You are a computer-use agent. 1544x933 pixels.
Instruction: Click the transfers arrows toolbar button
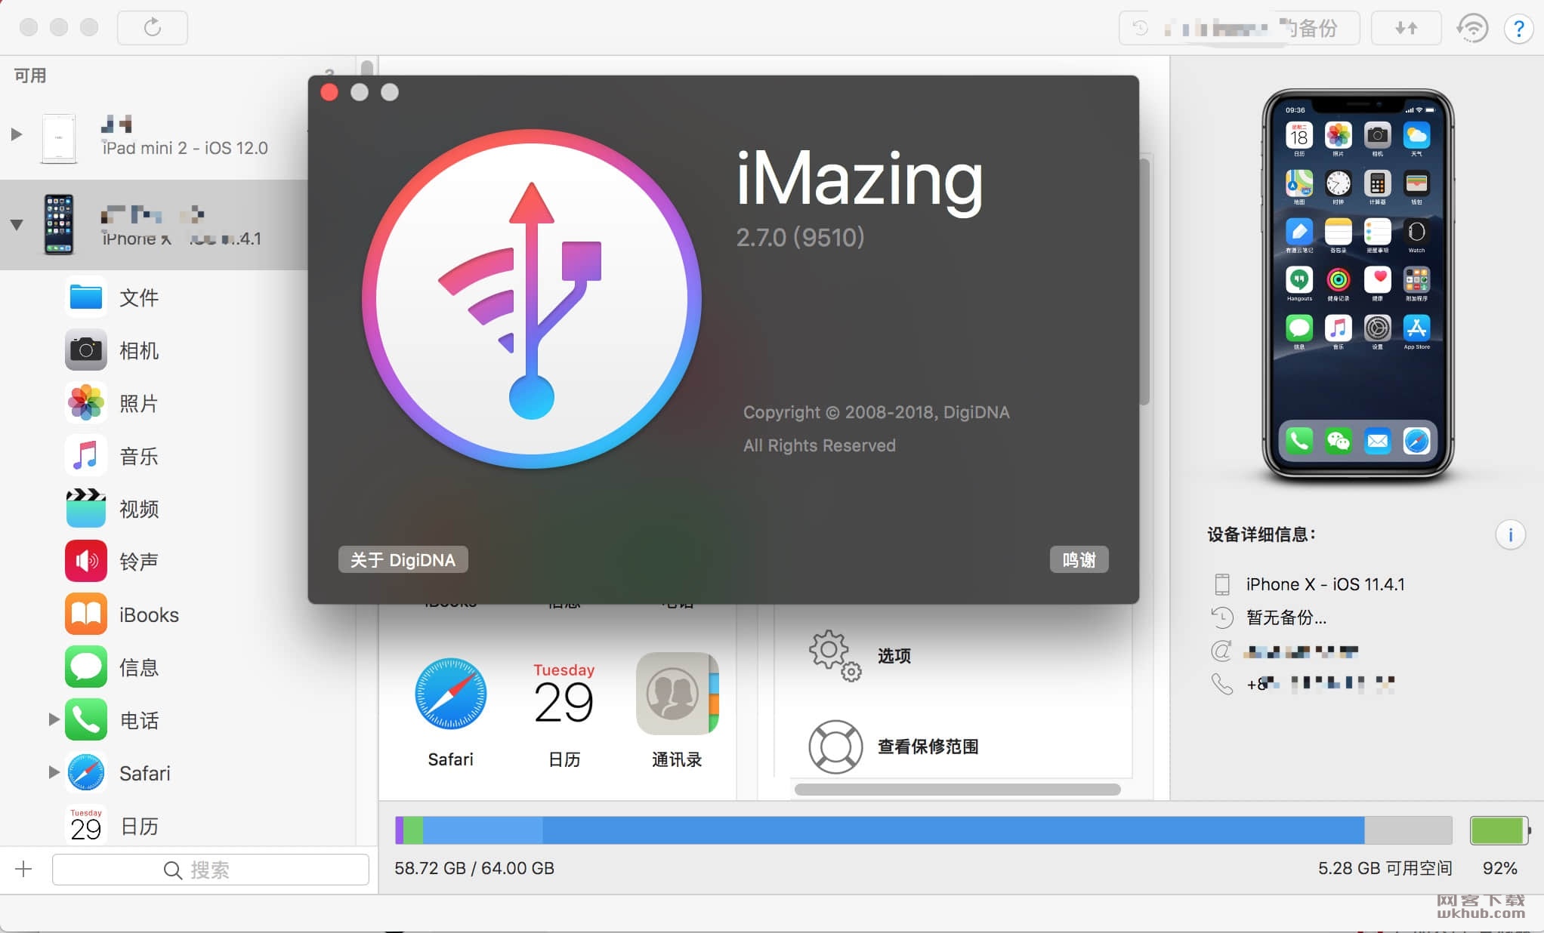(1406, 28)
